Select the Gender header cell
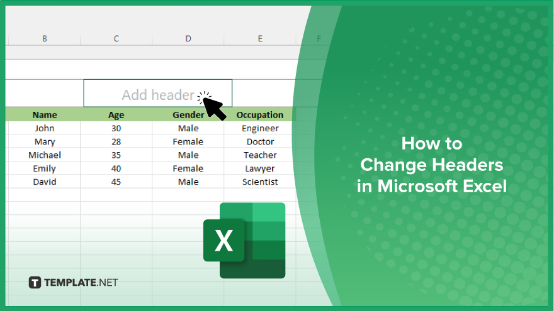This screenshot has height=311, width=554. click(x=188, y=114)
